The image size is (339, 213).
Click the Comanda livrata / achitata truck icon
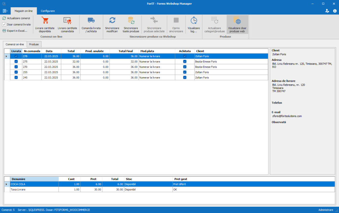pyautogui.click(x=91, y=21)
